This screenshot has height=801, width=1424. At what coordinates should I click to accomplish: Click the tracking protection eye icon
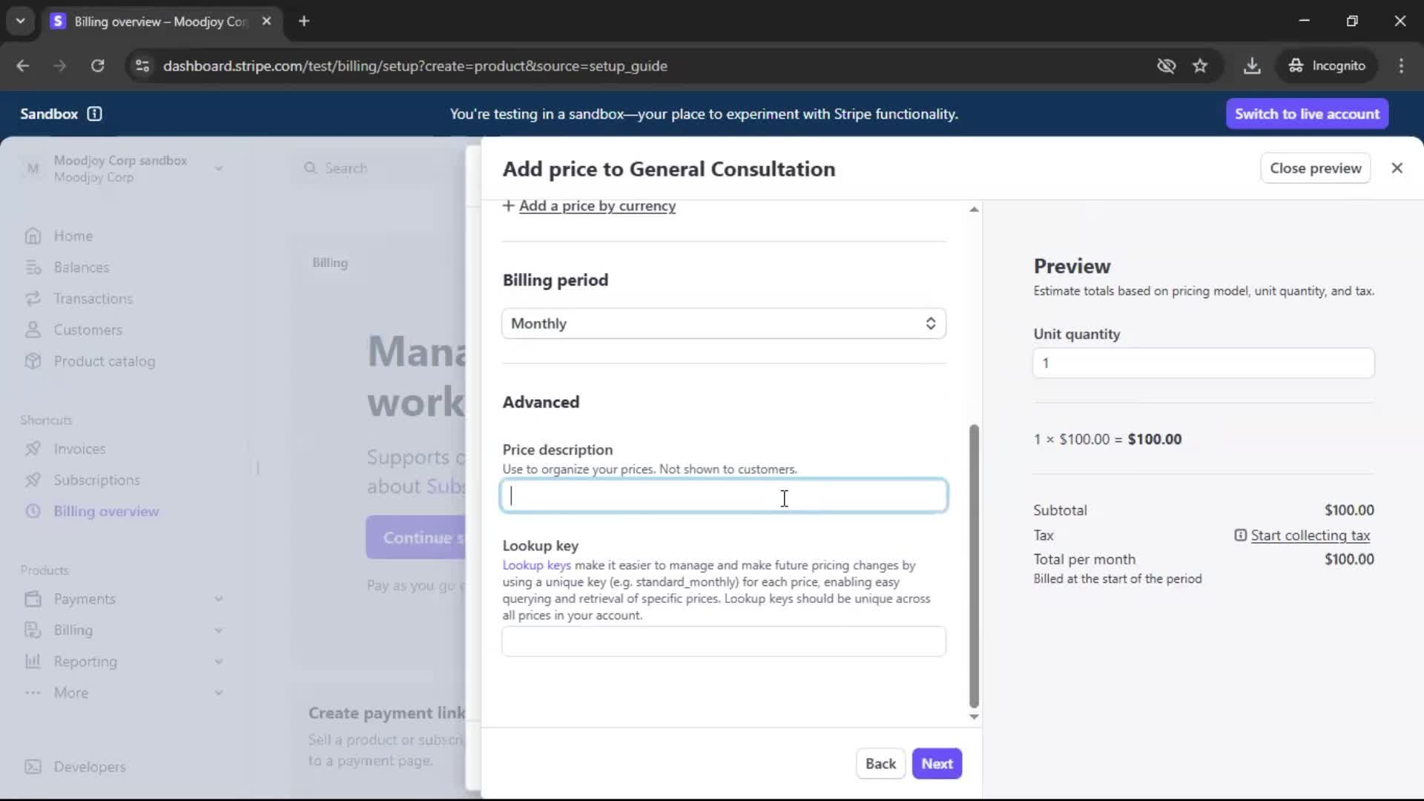tap(1166, 66)
